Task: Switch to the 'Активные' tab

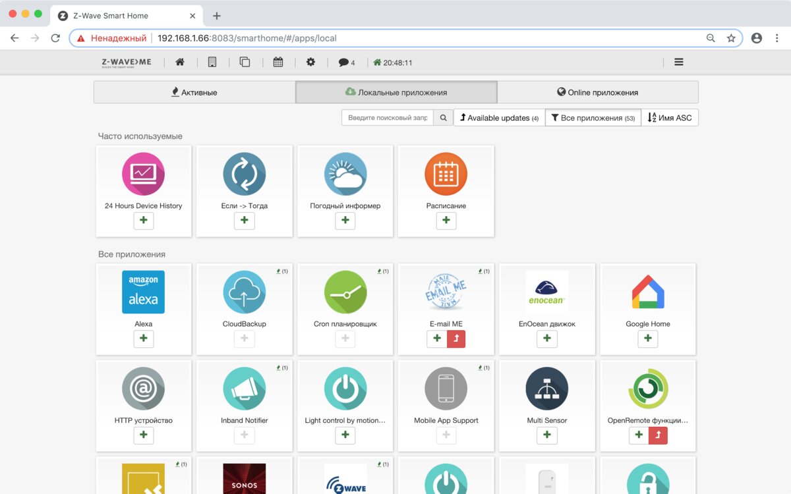Action: coord(194,93)
